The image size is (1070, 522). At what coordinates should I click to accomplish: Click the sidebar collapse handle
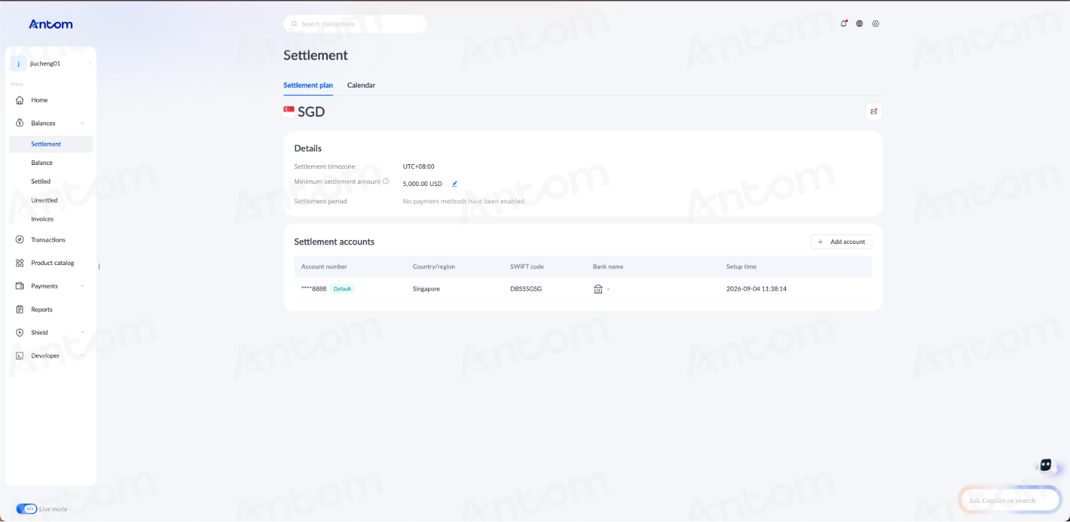(100, 266)
